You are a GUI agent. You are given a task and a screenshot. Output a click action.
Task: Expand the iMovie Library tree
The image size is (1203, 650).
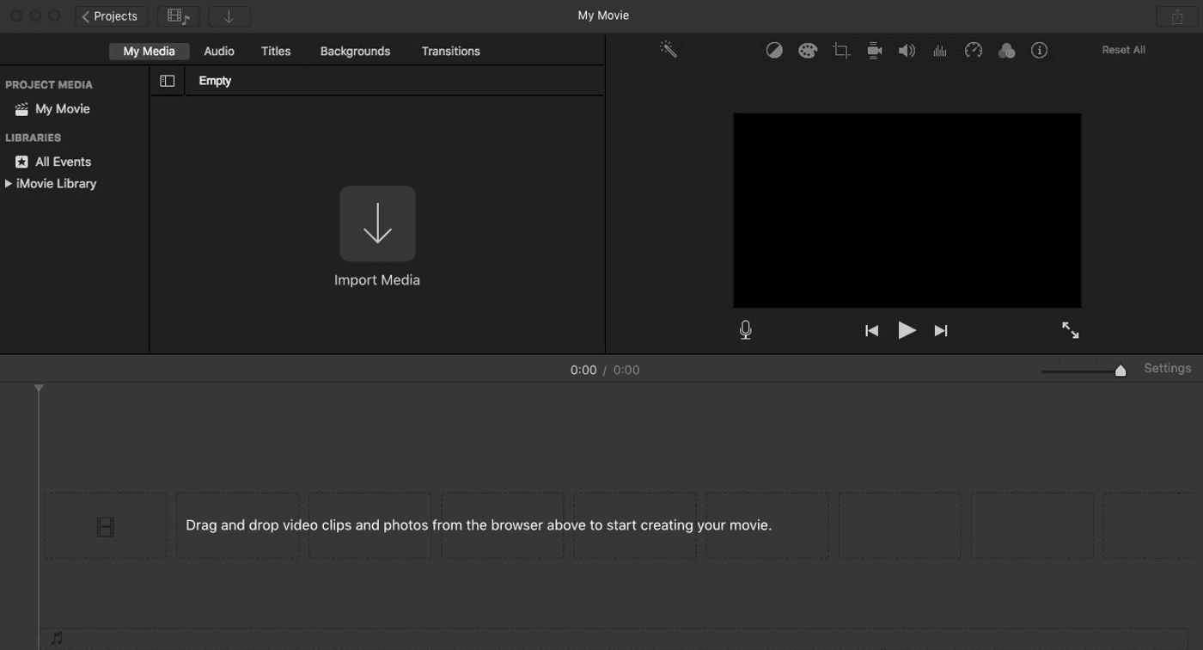[x=9, y=183]
